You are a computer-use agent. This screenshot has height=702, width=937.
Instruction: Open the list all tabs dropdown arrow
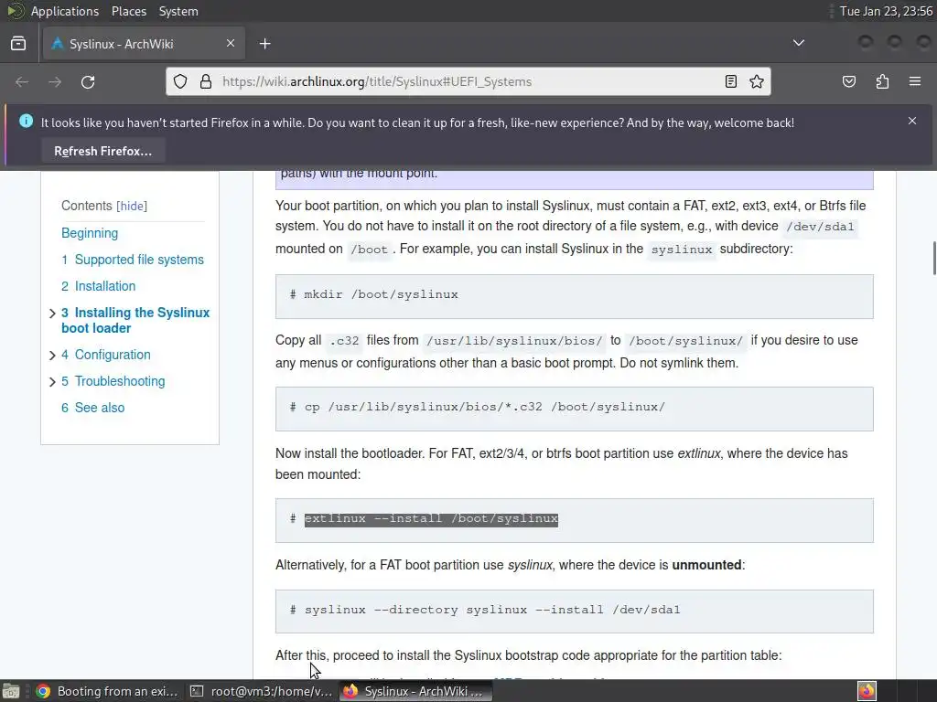[x=798, y=43]
